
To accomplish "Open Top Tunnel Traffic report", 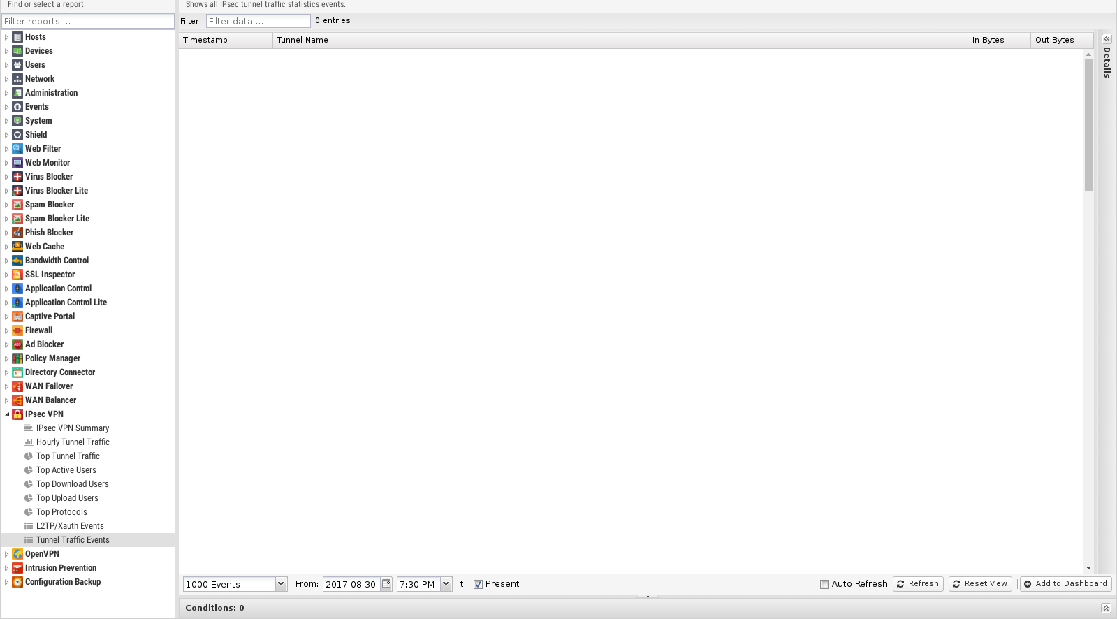I will point(68,456).
